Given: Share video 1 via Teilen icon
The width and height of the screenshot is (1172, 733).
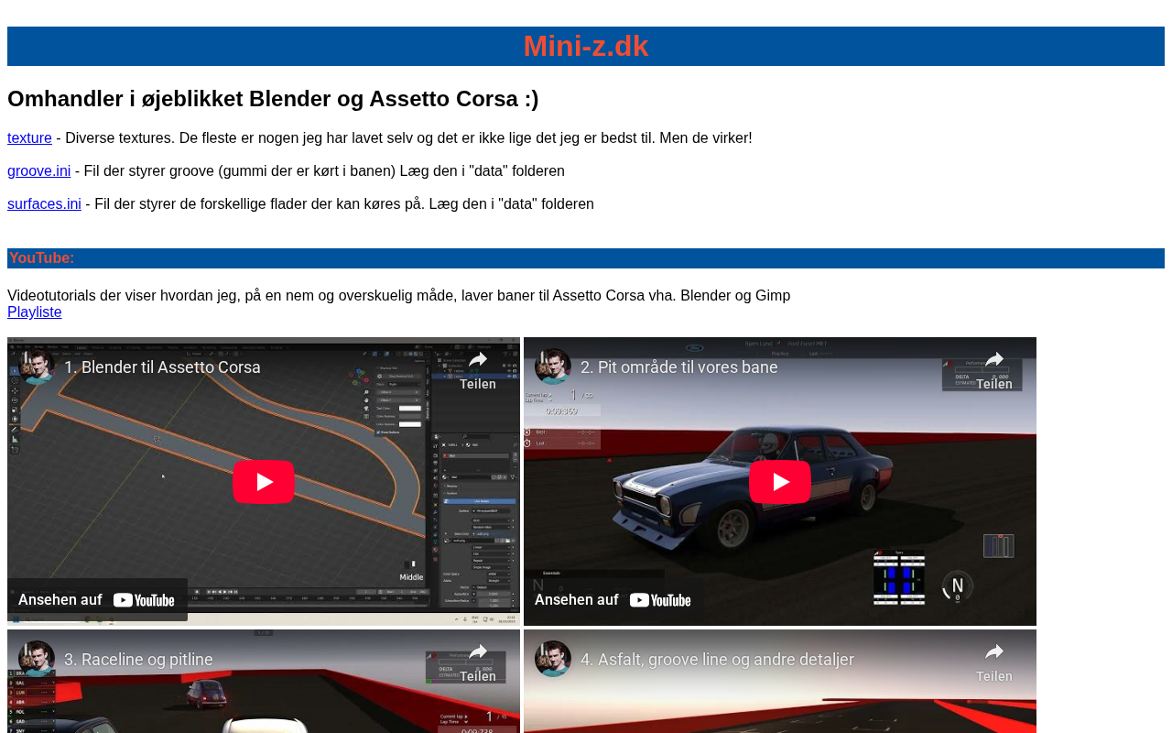Looking at the screenshot, I should coord(478,367).
